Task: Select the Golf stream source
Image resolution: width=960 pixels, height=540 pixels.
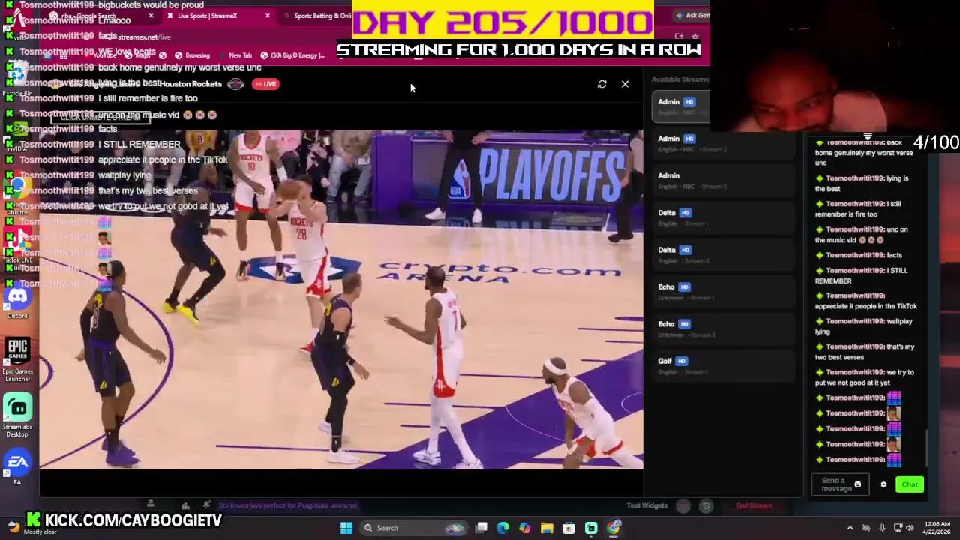Action: [x=724, y=365]
